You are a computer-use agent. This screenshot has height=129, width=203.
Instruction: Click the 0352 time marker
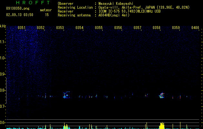tap(41, 28)
